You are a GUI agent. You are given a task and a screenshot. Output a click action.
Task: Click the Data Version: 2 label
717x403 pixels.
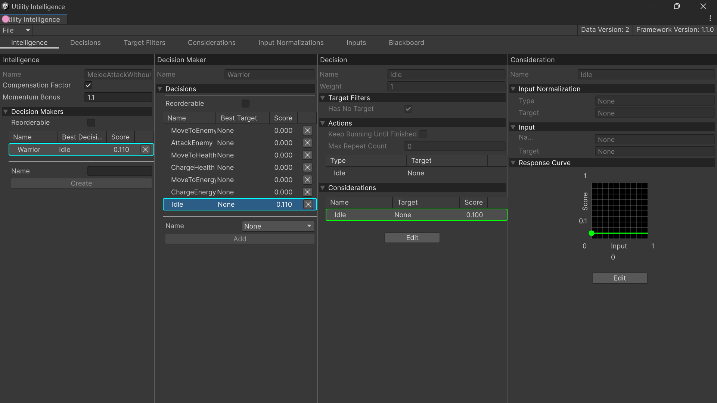click(x=605, y=30)
